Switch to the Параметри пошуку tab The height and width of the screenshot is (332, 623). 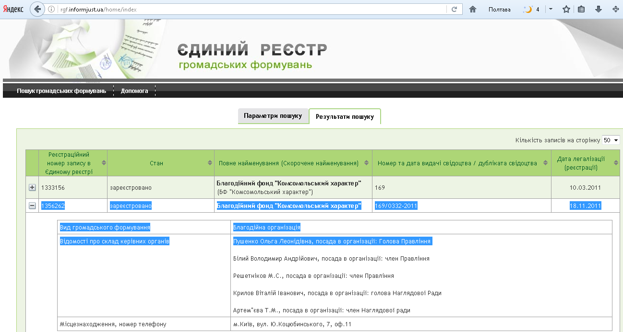click(274, 115)
